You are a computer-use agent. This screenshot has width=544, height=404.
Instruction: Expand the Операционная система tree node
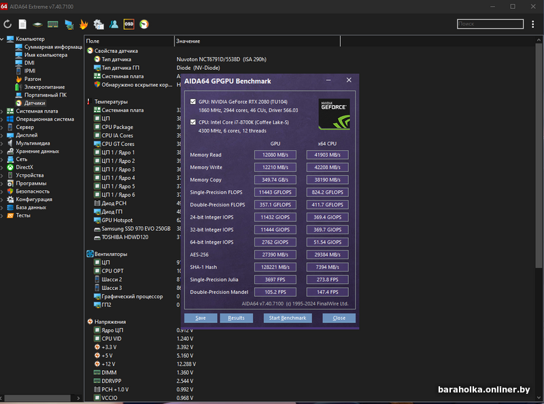[x=2, y=120]
